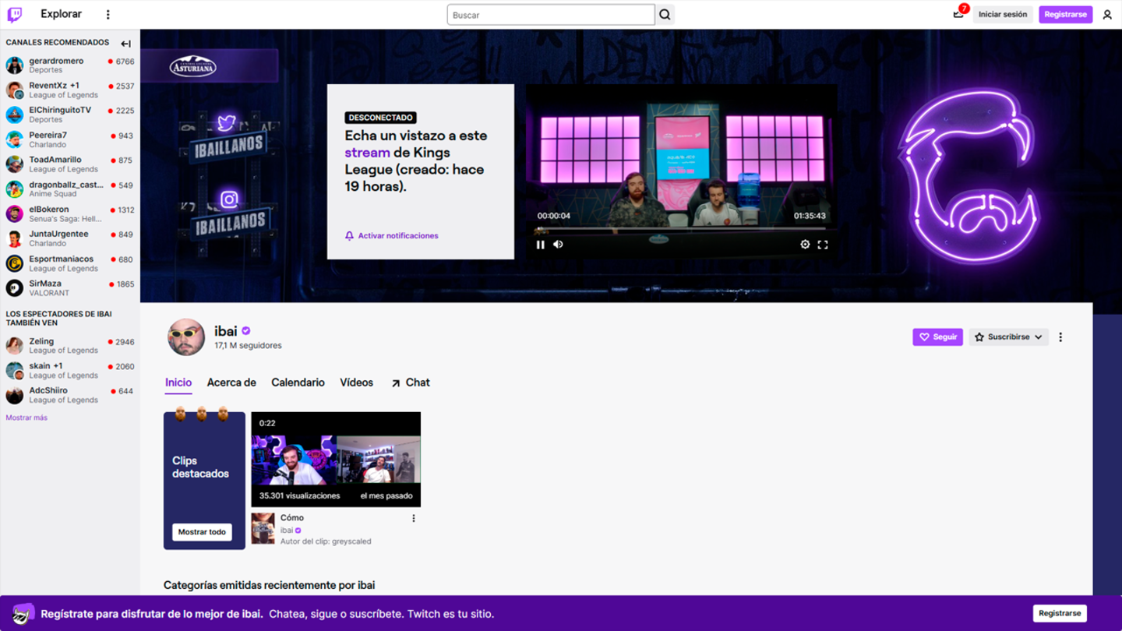Click the Twitch logo home icon
This screenshot has width=1122, height=631.
14,14
